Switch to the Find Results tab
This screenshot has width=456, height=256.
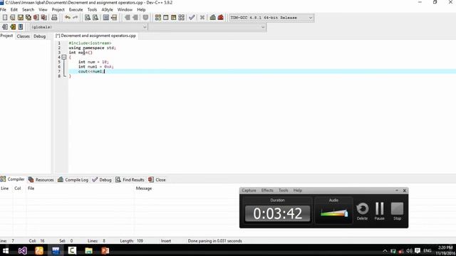tap(130, 180)
